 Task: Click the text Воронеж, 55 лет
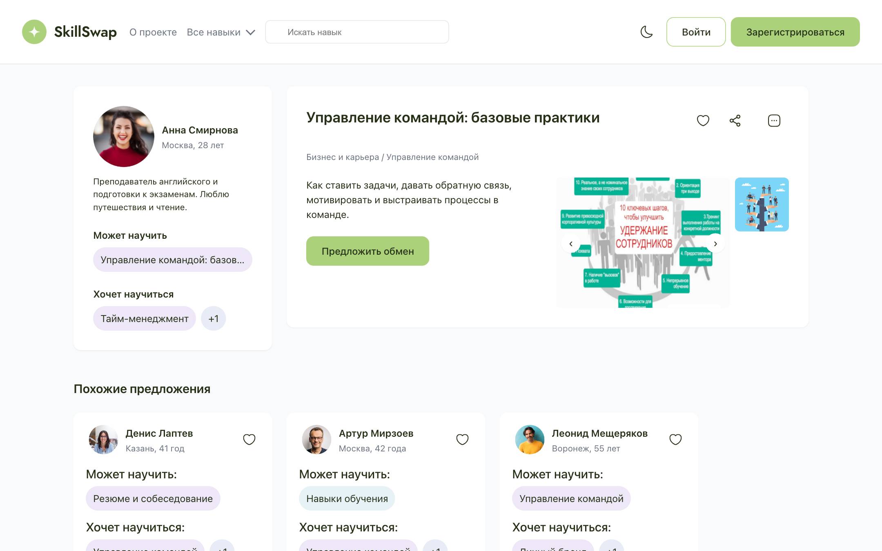tap(586, 449)
